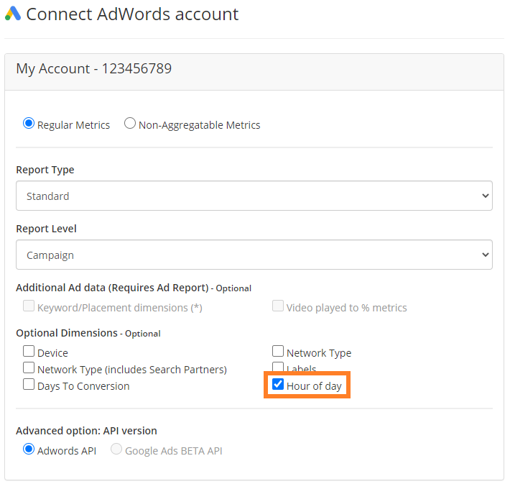Check Network Type (includes Search Partners) box
This screenshot has width=510, height=484.
[x=29, y=367]
